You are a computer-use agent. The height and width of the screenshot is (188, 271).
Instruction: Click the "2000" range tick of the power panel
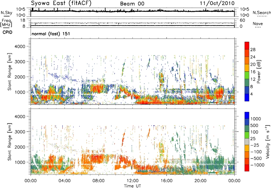pos(20,77)
